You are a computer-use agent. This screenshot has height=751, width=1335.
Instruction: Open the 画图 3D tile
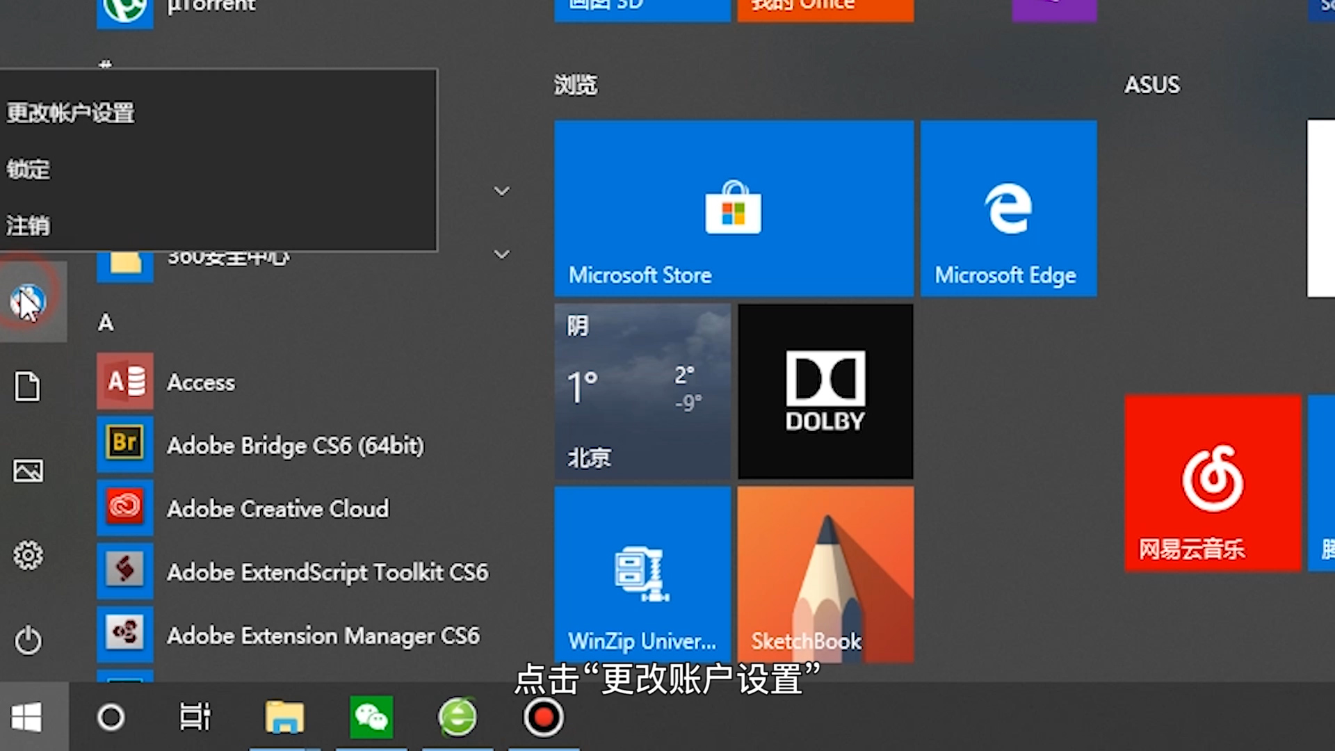pyautogui.click(x=642, y=10)
